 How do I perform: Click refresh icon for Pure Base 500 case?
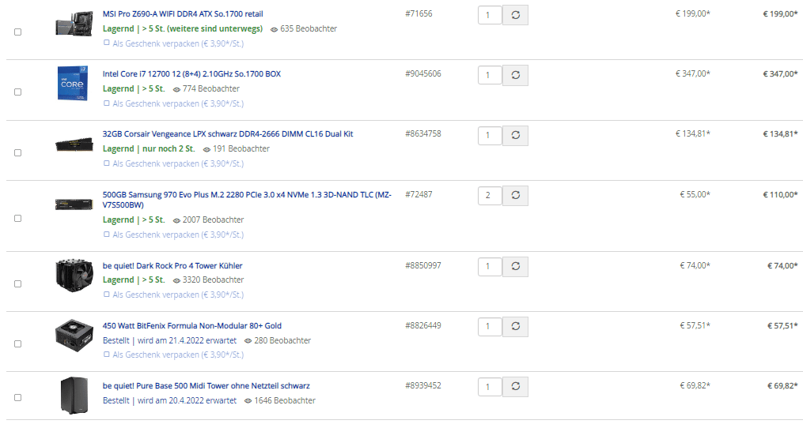pos(515,386)
